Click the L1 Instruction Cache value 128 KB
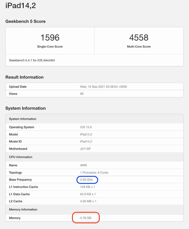This screenshot has height=229, width=189. point(87,187)
